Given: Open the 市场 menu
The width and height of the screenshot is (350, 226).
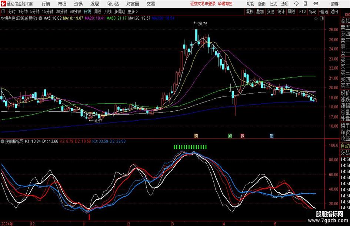Looking at the screenshot, I should pos(62,4).
